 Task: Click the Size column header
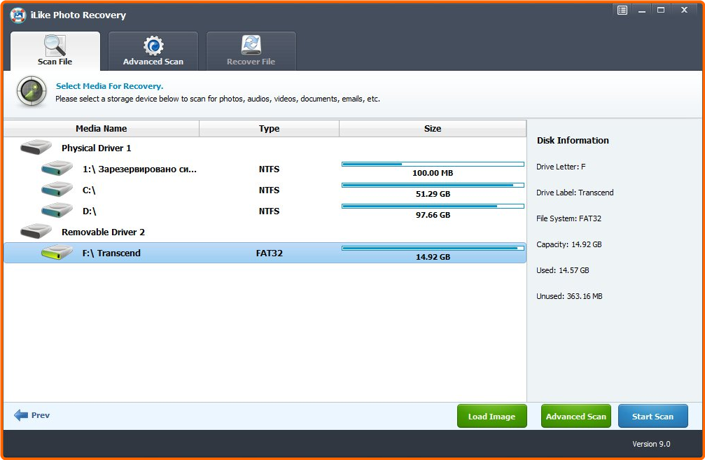coord(433,128)
